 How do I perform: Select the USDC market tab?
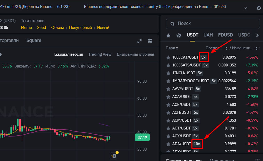coord(244,35)
